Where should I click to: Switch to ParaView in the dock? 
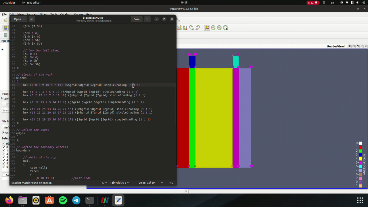tap(105, 200)
